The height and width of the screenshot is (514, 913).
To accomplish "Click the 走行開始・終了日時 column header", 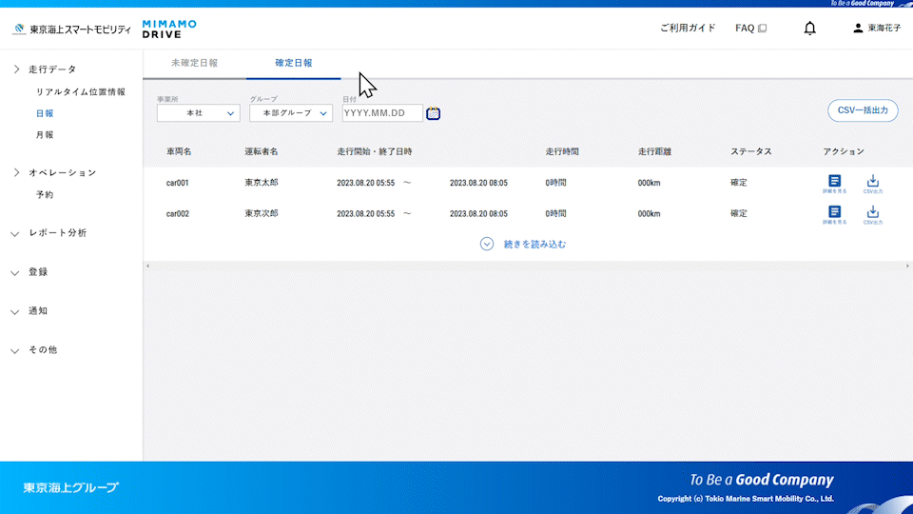I will click(375, 151).
